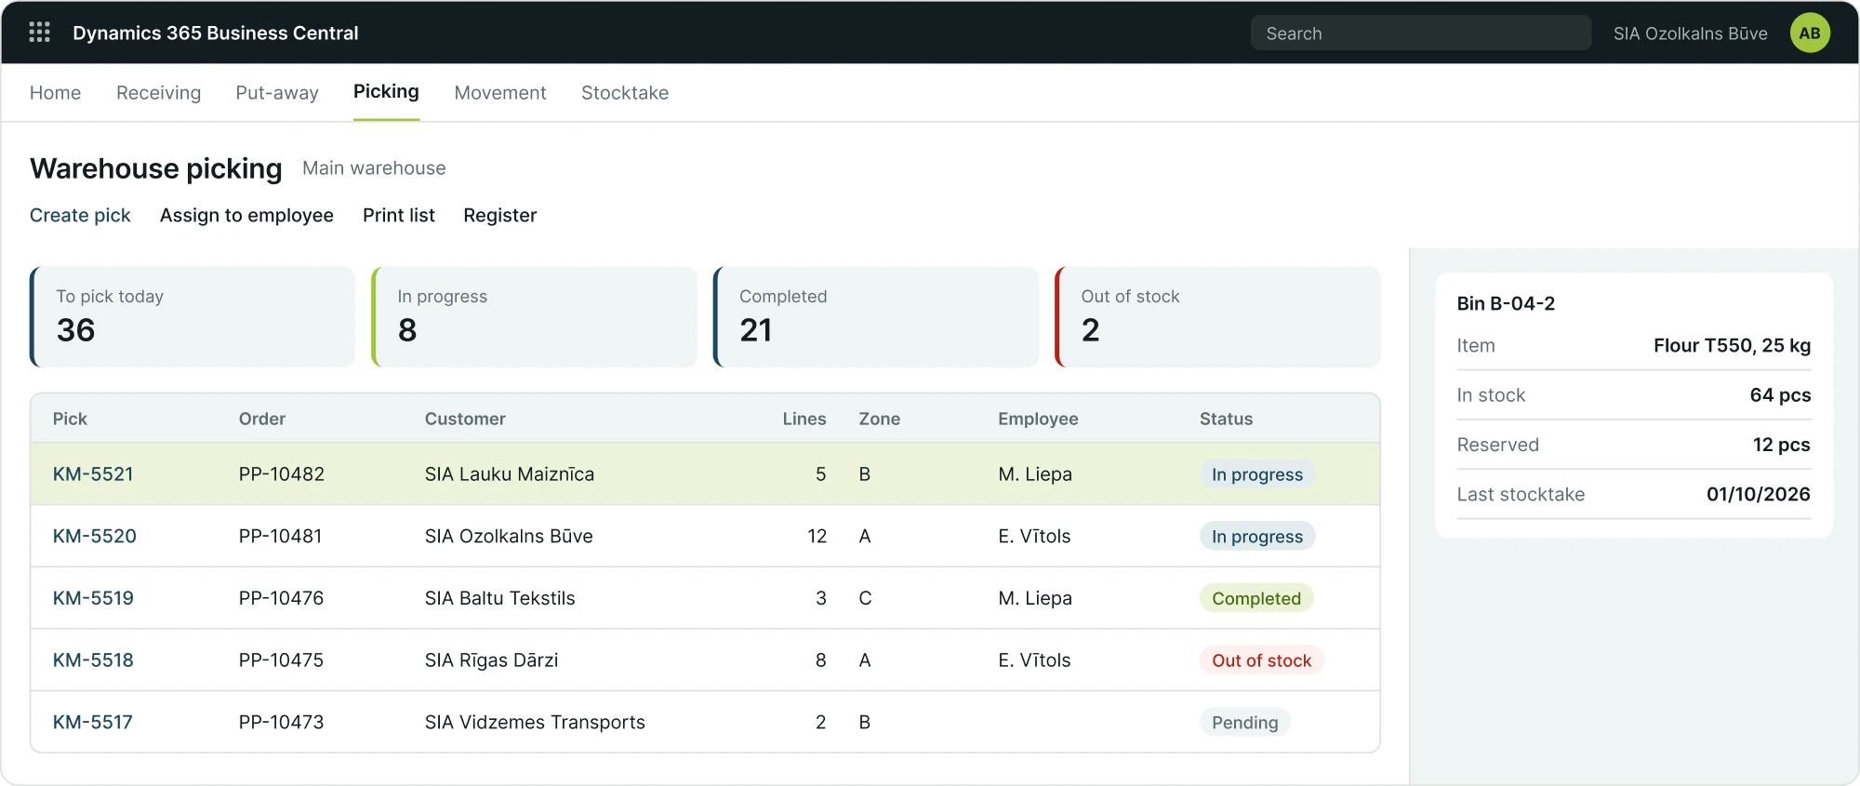Image resolution: width=1860 pixels, height=786 pixels.
Task: Switch to the Receiving tab
Action: (x=158, y=93)
